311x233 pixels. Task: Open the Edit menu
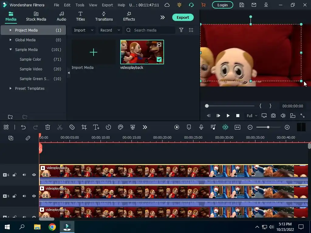tap(67, 5)
